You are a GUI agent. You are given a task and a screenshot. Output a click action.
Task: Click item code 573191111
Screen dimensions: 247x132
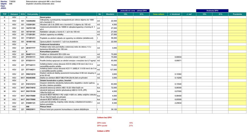pos(31,57)
